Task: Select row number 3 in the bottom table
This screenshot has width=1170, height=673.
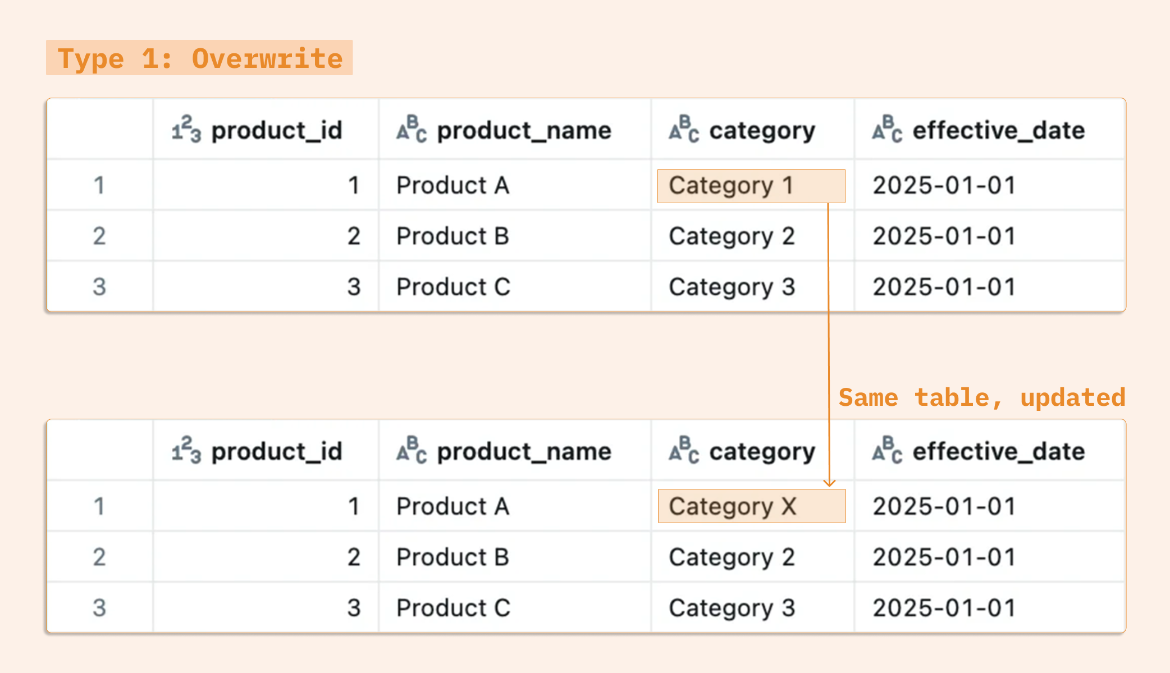Action: 99,608
